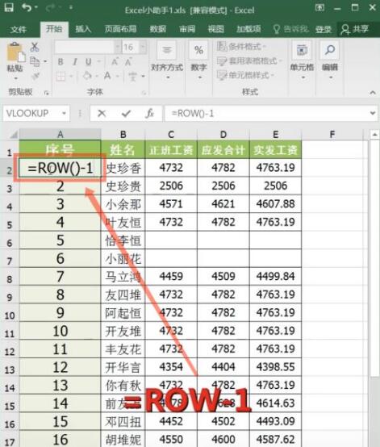Click the cell with name 史珍香

click(x=123, y=168)
